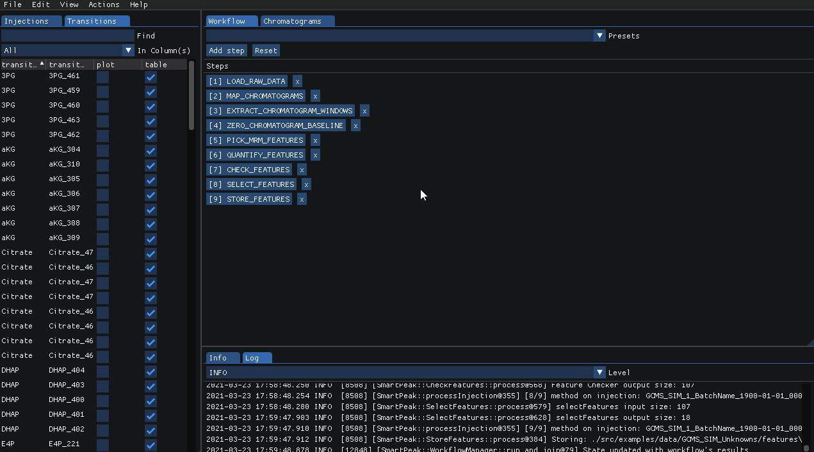Viewport: 814px width, 452px height.
Task: Enable plot checkbox for aKG_309
Action: click(x=102, y=238)
